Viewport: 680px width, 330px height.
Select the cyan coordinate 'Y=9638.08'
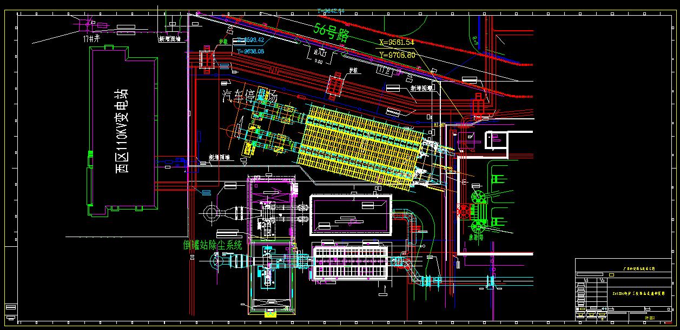[x=250, y=51]
